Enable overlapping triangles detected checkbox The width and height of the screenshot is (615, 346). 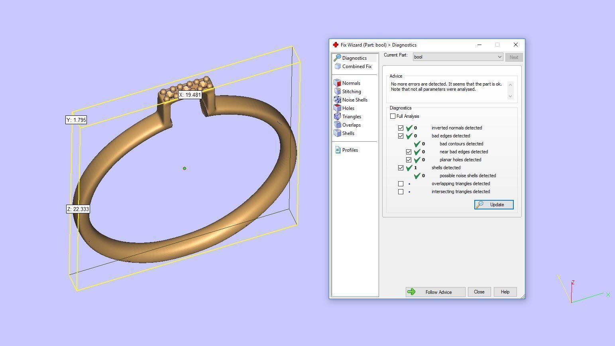401,184
